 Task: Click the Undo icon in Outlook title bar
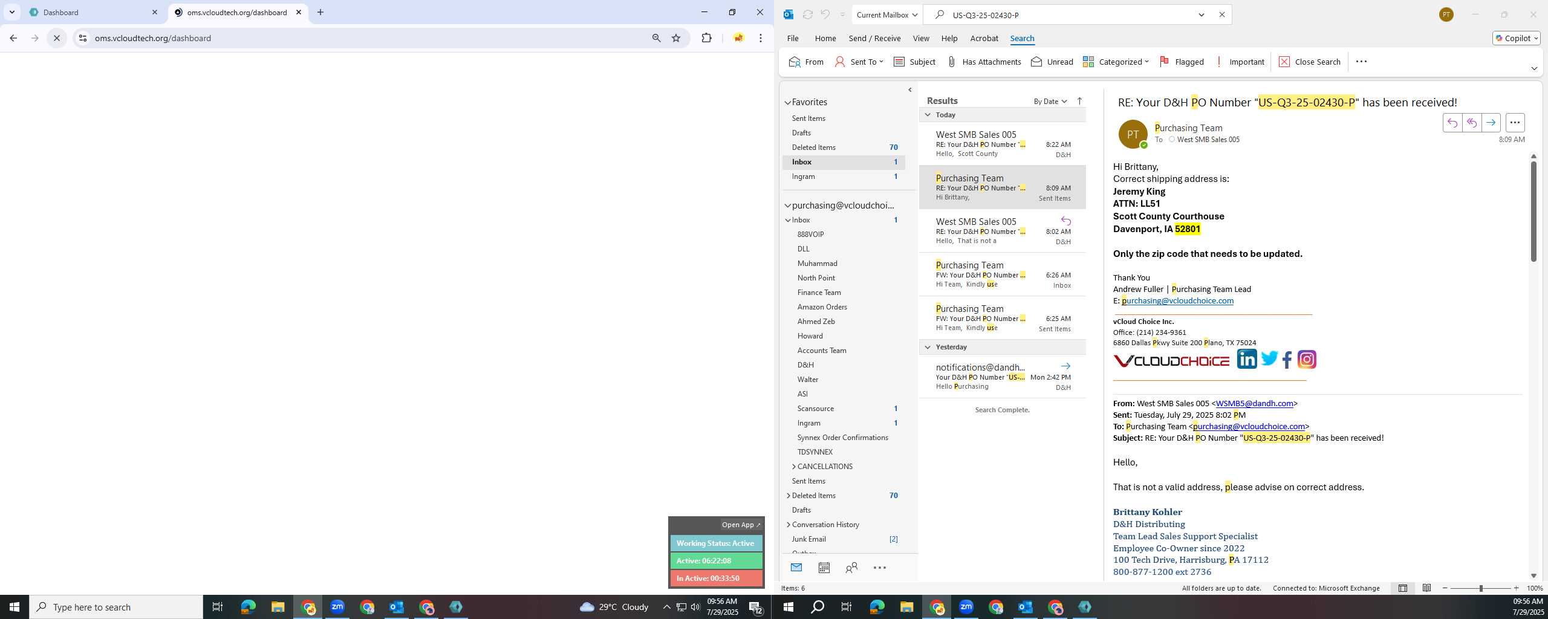tap(825, 15)
